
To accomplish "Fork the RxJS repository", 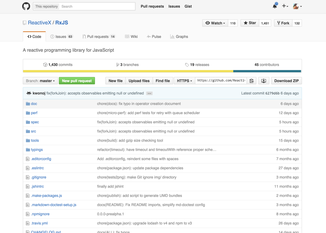I will point(283,23).
